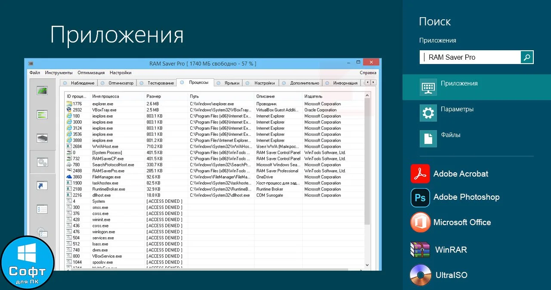Click the explorer.exe process icon, PID 1776

tap(69, 104)
